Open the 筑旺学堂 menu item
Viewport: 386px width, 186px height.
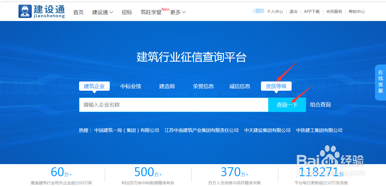(151, 12)
